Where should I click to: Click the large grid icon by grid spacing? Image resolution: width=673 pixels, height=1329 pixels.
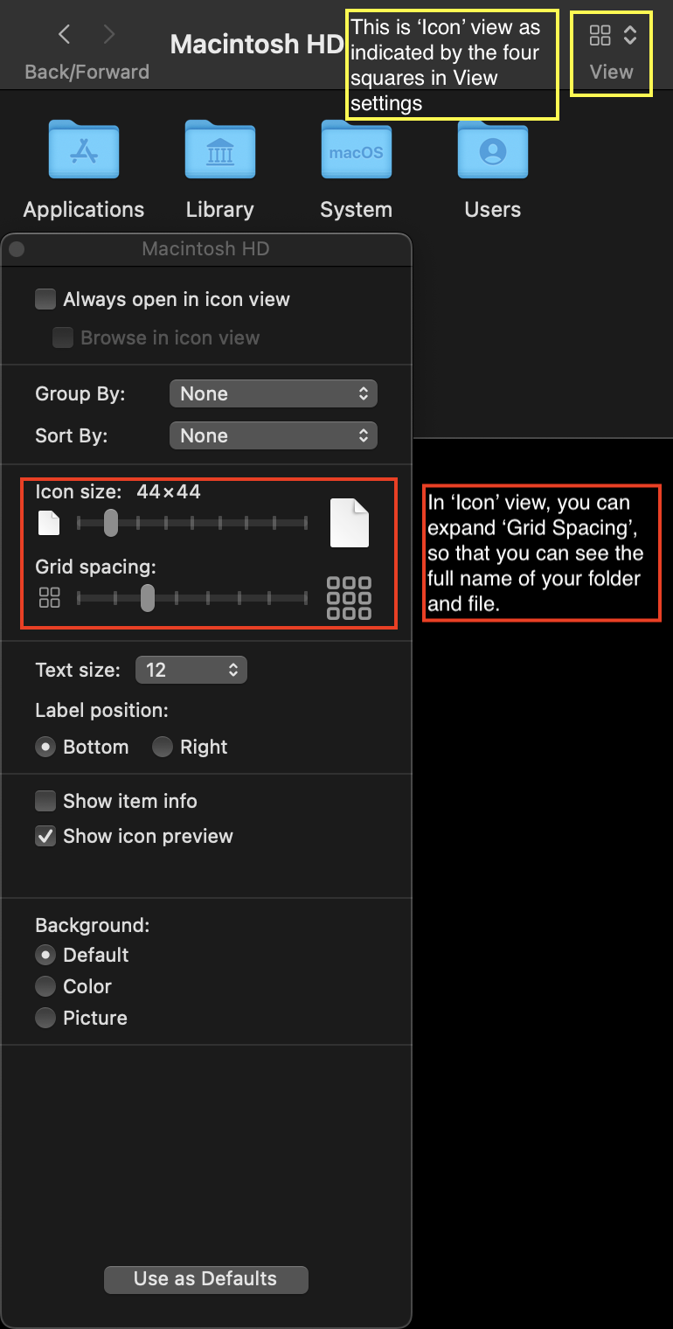349,598
